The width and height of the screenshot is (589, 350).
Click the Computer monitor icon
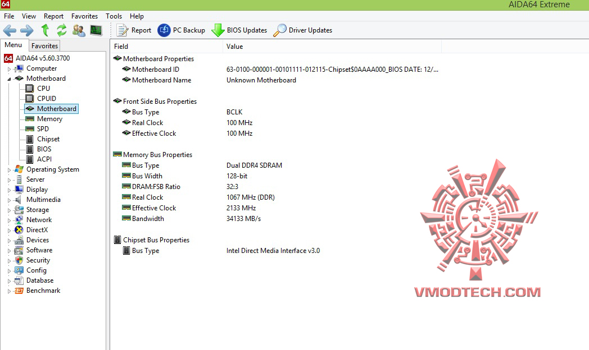click(x=19, y=68)
